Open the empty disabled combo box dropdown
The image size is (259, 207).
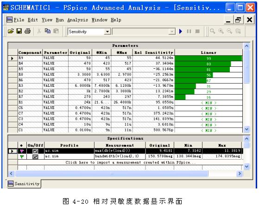pyautogui.click(x=172, y=32)
